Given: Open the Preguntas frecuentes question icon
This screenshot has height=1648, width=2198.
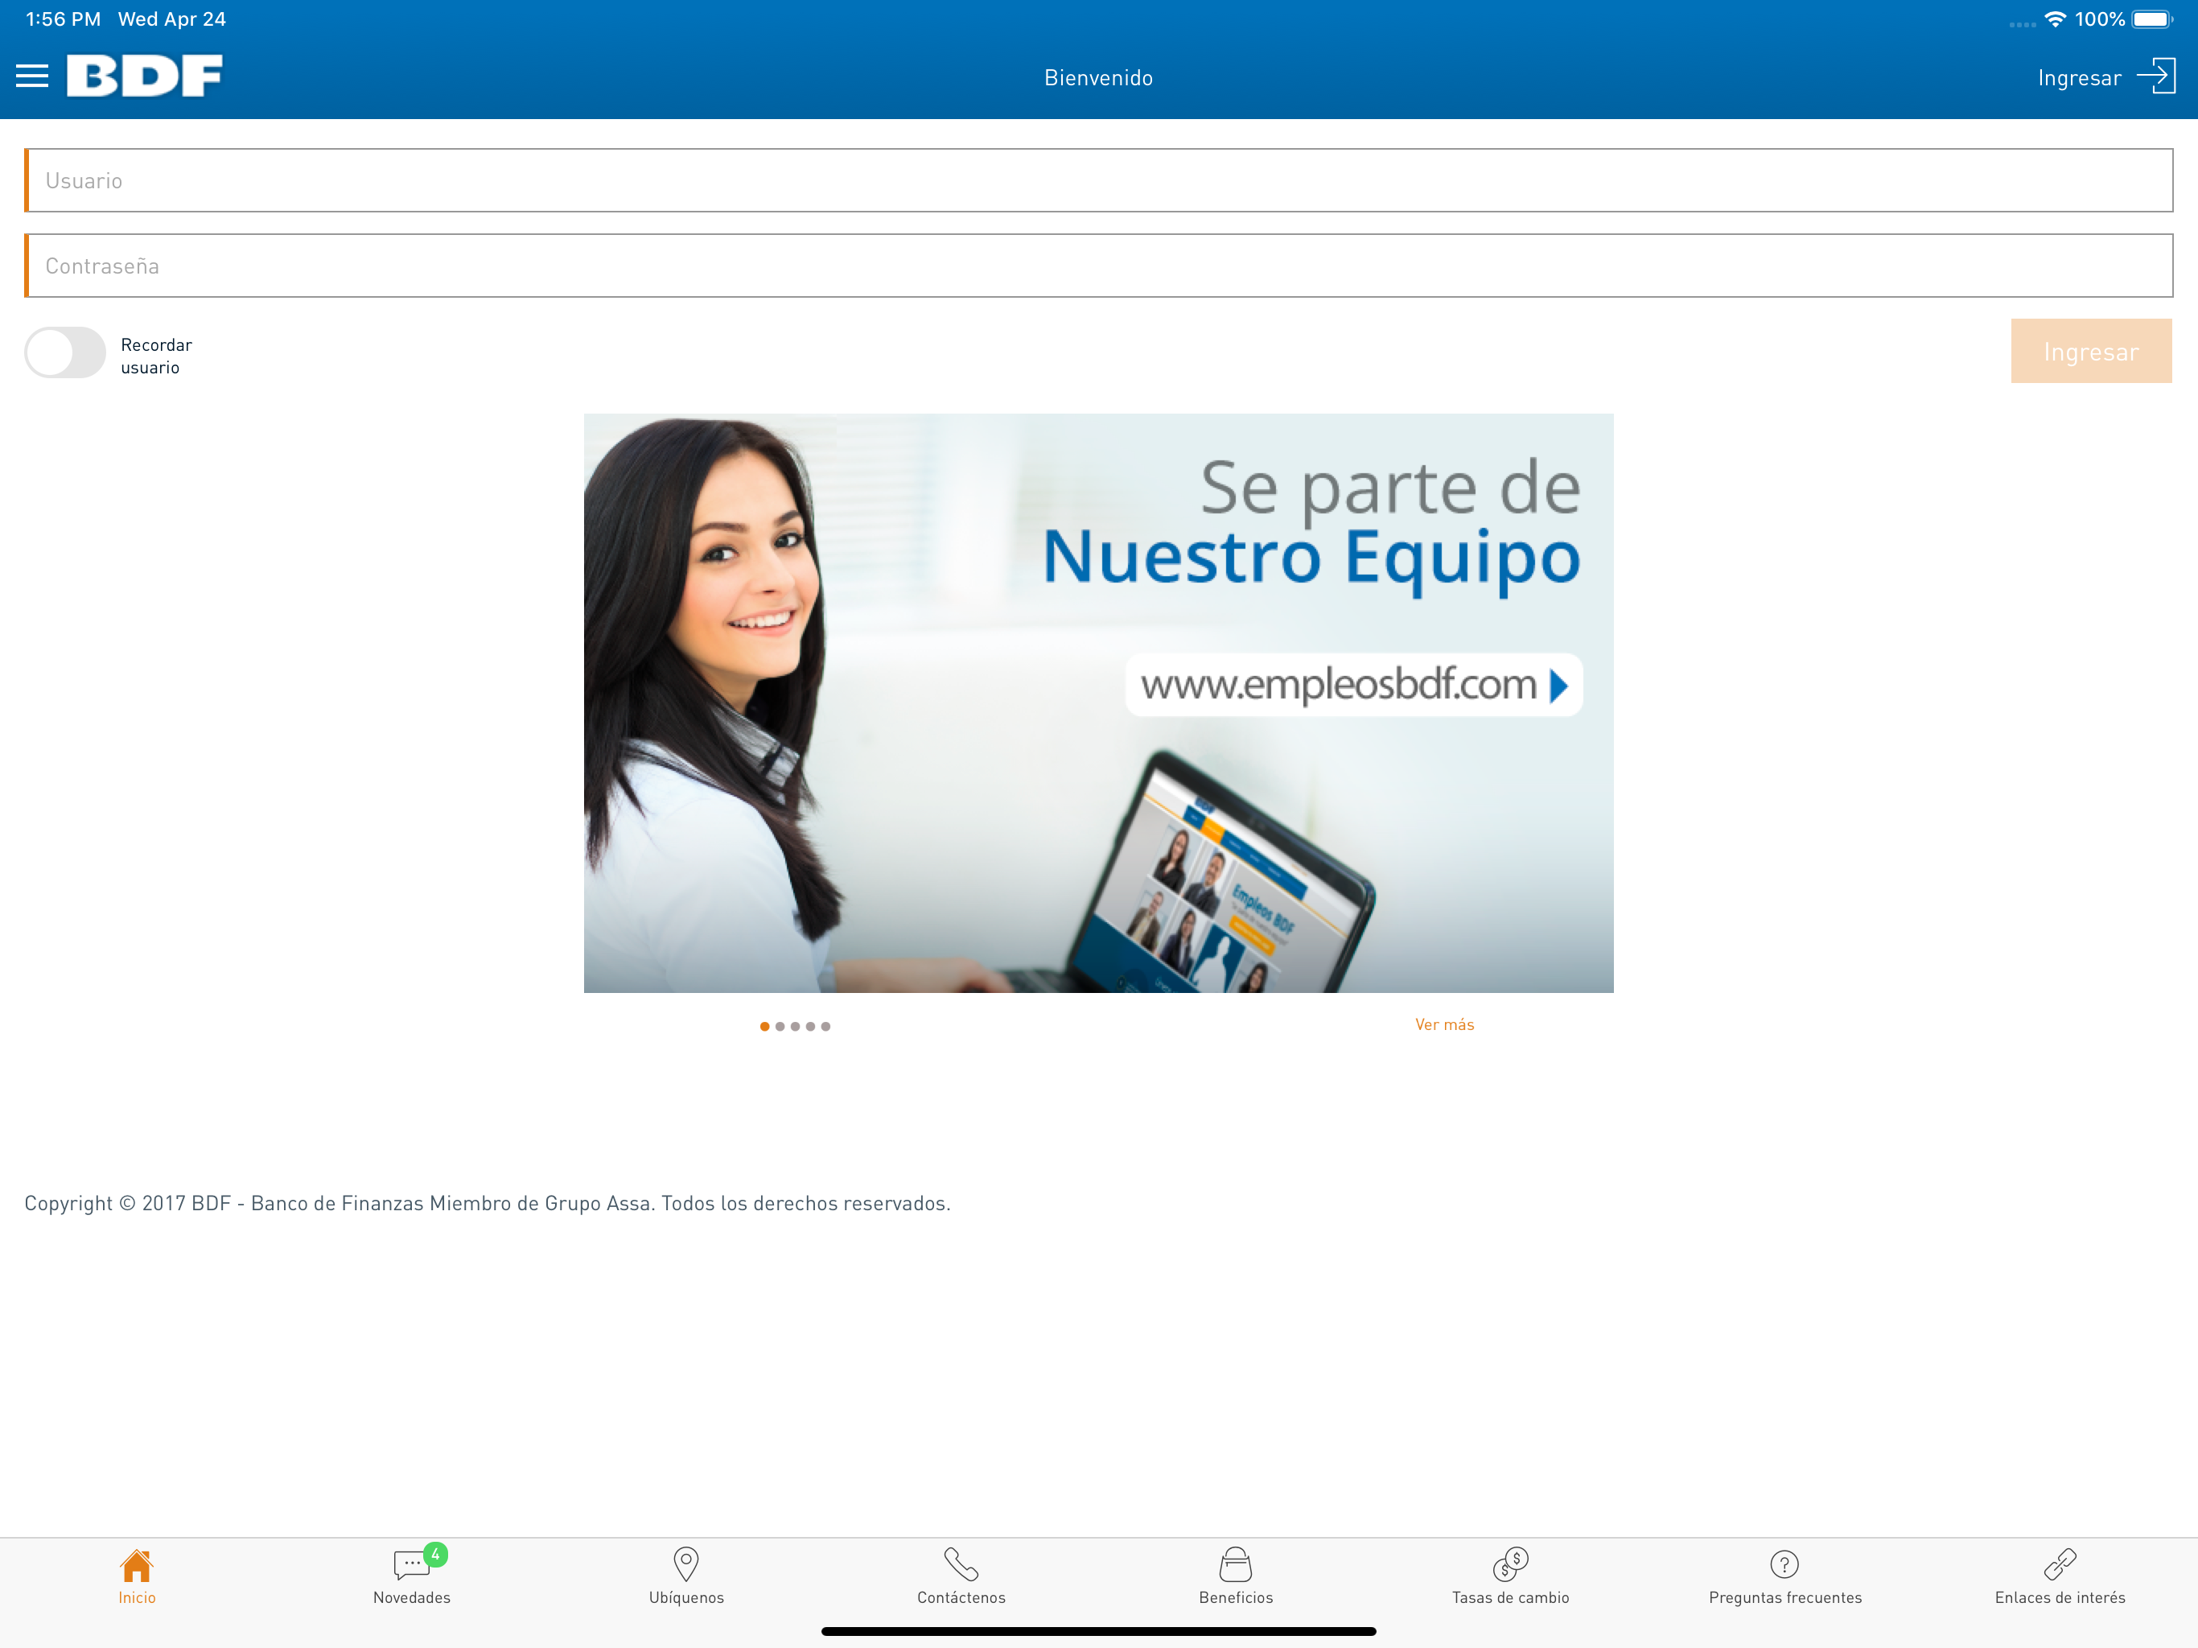Looking at the screenshot, I should click(x=1784, y=1564).
